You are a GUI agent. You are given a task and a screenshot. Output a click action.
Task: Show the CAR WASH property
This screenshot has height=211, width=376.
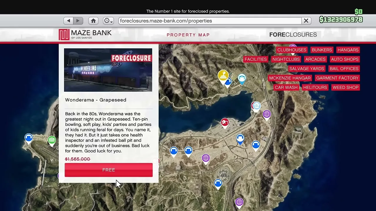(286, 87)
